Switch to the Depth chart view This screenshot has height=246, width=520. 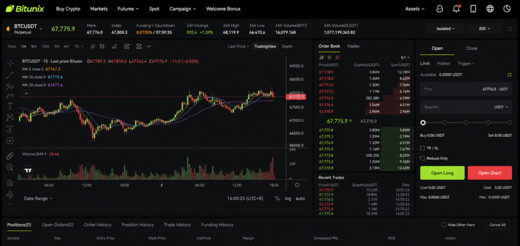point(287,46)
